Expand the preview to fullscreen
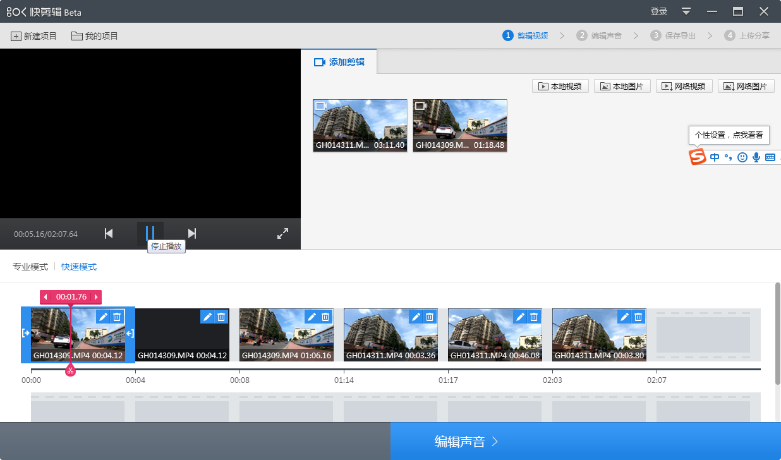This screenshot has height=460, width=781. pyautogui.click(x=283, y=234)
